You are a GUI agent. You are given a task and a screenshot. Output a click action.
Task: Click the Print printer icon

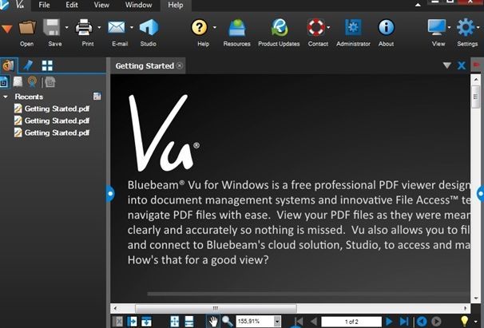84,27
